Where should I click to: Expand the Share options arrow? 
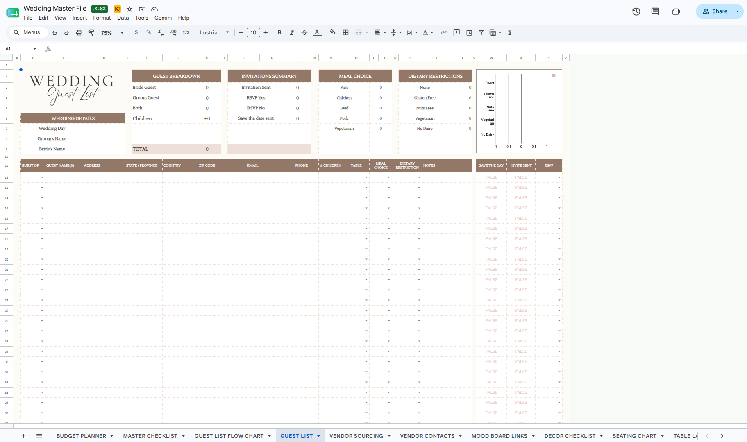tap(738, 11)
